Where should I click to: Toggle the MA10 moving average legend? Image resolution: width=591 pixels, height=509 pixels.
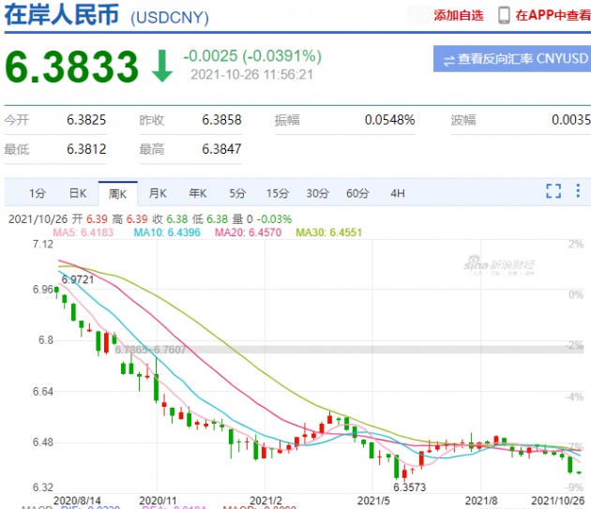167,232
